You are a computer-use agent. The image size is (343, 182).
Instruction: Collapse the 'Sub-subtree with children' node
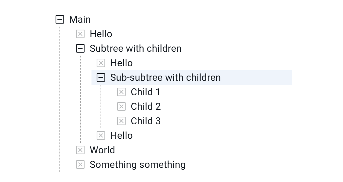101,77
